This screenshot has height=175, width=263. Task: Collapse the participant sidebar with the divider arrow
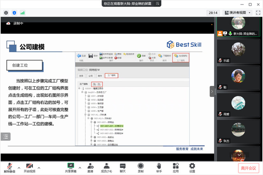212,91
